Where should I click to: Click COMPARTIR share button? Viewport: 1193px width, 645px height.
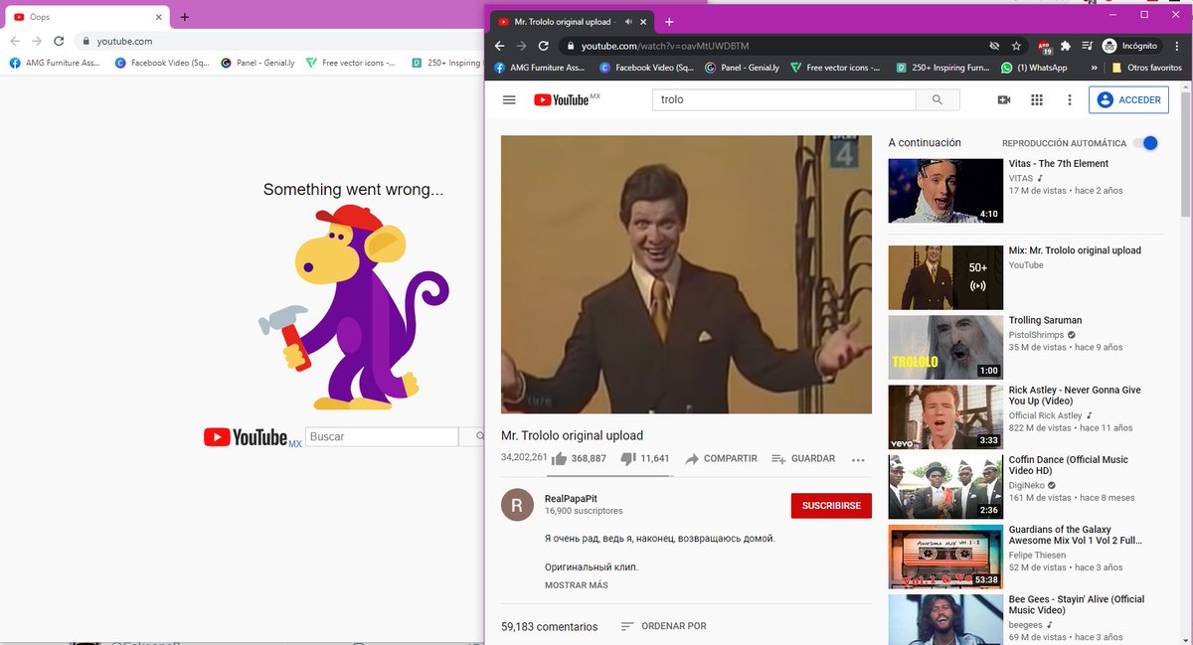coord(722,459)
